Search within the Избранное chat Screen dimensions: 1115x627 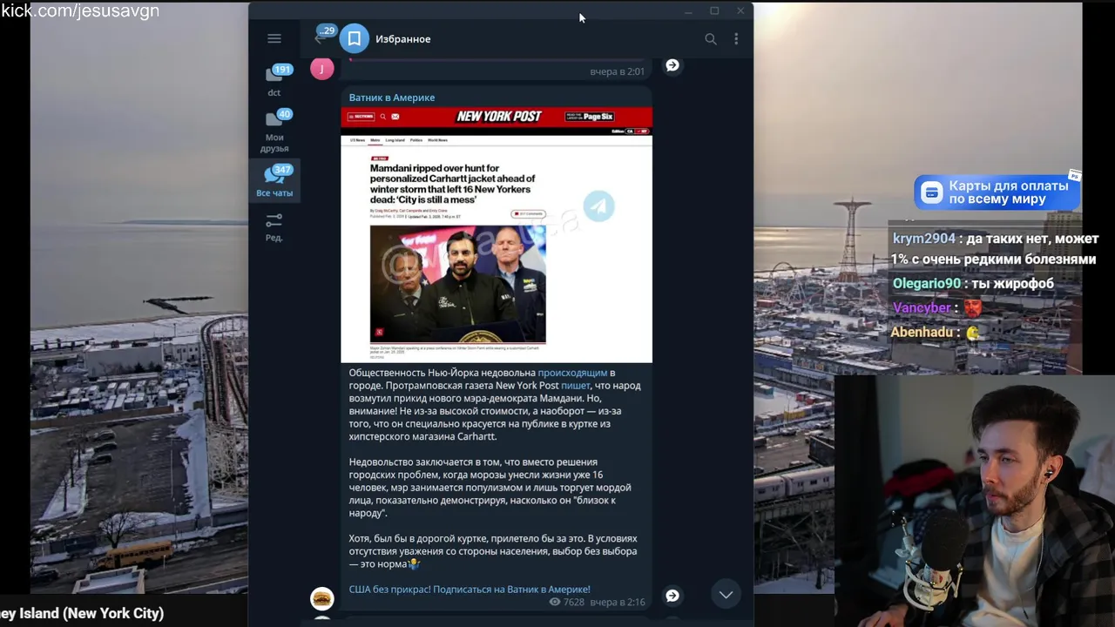click(711, 38)
